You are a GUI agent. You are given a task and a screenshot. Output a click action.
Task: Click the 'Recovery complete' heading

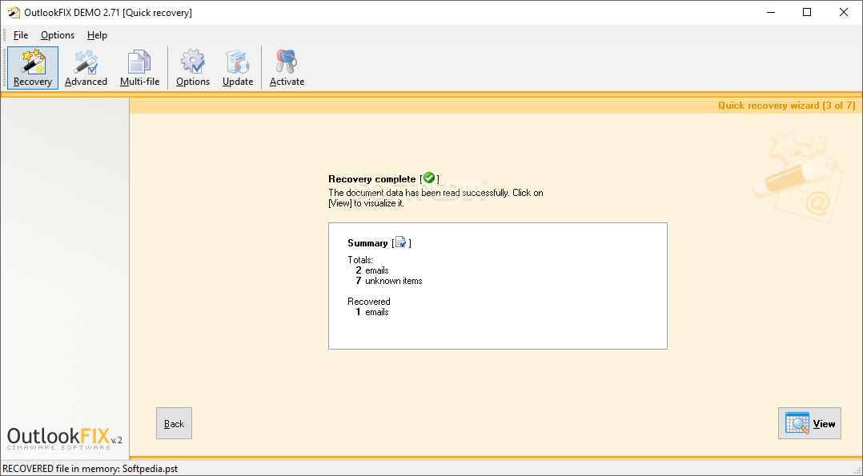click(372, 179)
